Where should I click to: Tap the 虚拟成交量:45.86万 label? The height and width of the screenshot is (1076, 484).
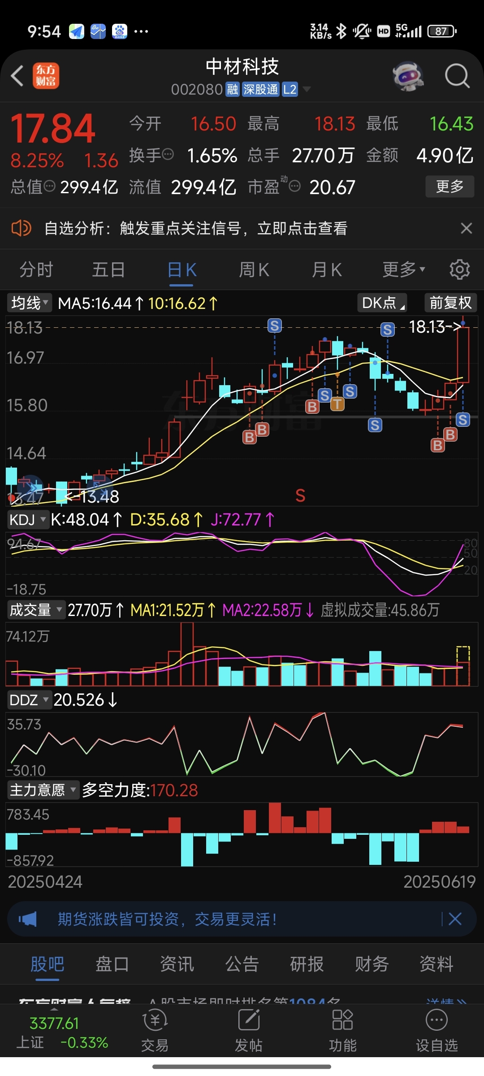tap(380, 610)
